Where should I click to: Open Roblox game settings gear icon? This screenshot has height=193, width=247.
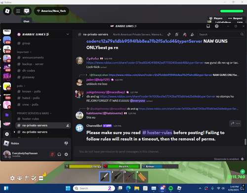pyautogui.click(x=12, y=178)
